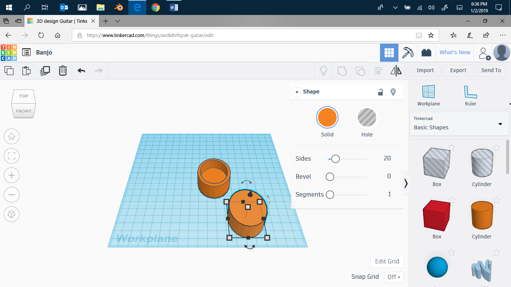Select the Ruler tool
Viewport: 511px width, 287px height.
tap(471, 96)
